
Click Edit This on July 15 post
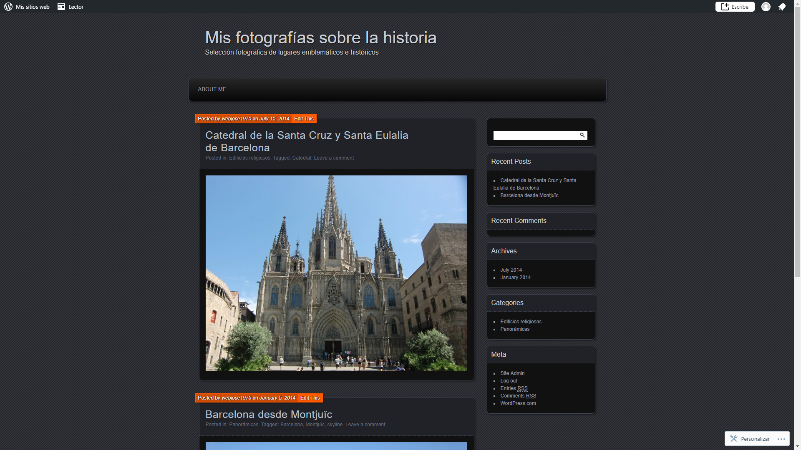pos(304,119)
